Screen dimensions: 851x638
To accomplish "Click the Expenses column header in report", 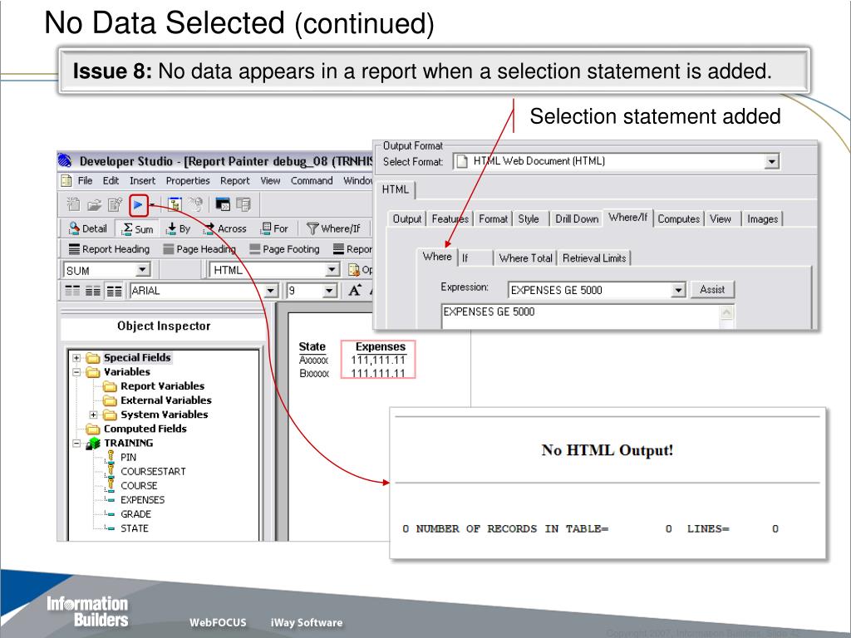I will point(380,346).
